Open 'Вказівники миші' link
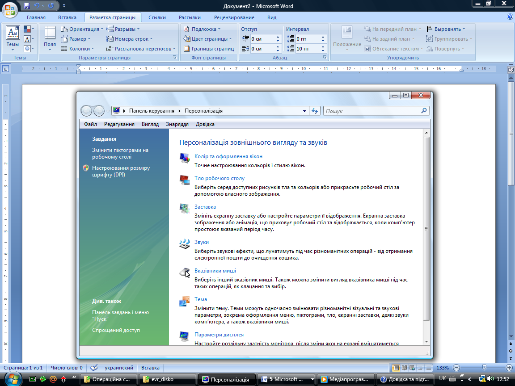This screenshot has width=515, height=386. [x=215, y=270]
